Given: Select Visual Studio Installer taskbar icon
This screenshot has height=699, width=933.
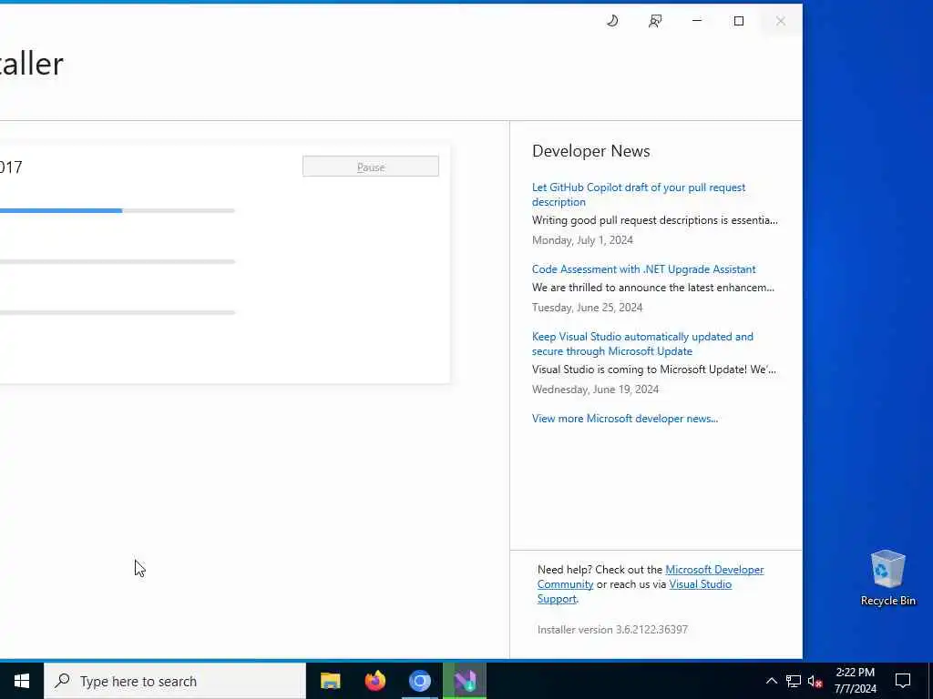Looking at the screenshot, I should 465,681.
